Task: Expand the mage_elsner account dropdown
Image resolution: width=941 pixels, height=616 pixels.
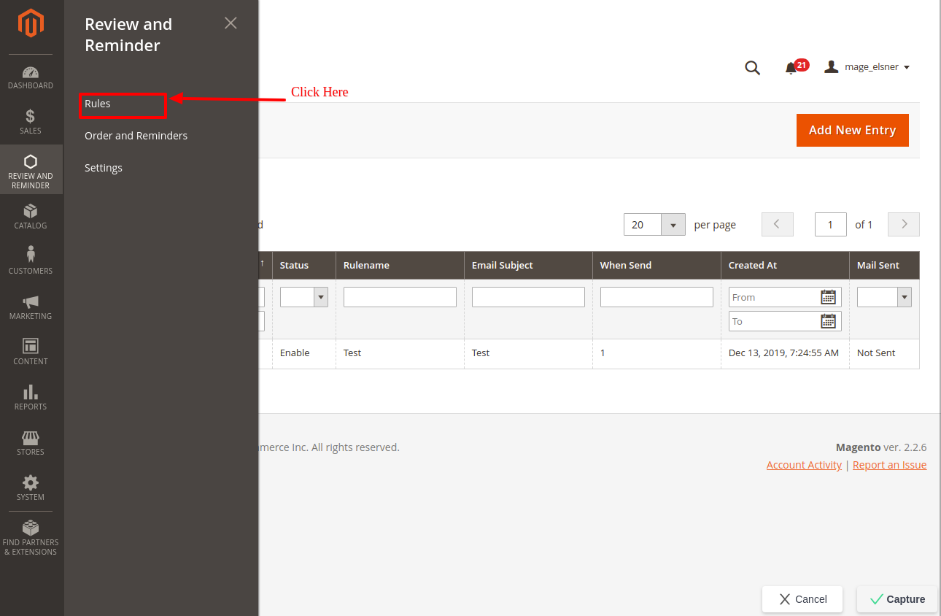Action: coord(867,67)
